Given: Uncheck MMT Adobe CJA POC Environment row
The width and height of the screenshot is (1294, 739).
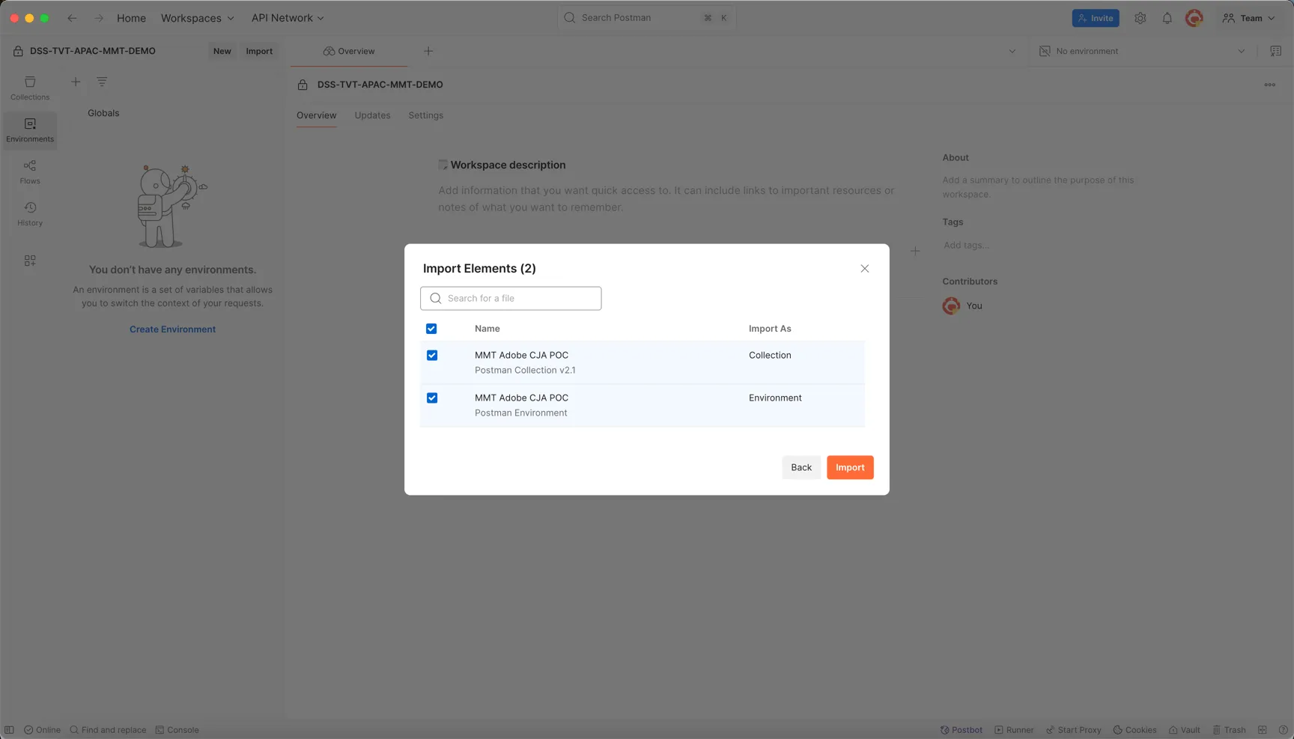Looking at the screenshot, I should [432, 398].
